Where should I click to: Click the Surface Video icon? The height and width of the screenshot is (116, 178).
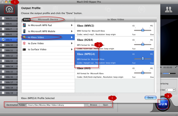pyautogui.click(x=24, y=49)
